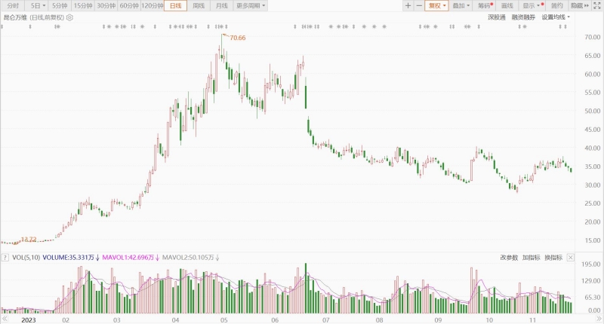Click the 13.72 low price label
Viewport: 604px width, 324px height.
[29, 240]
